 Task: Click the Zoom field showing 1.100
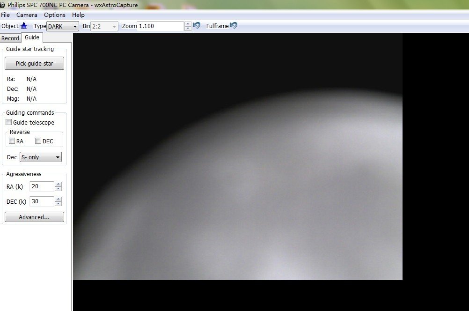pyautogui.click(x=161, y=26)
